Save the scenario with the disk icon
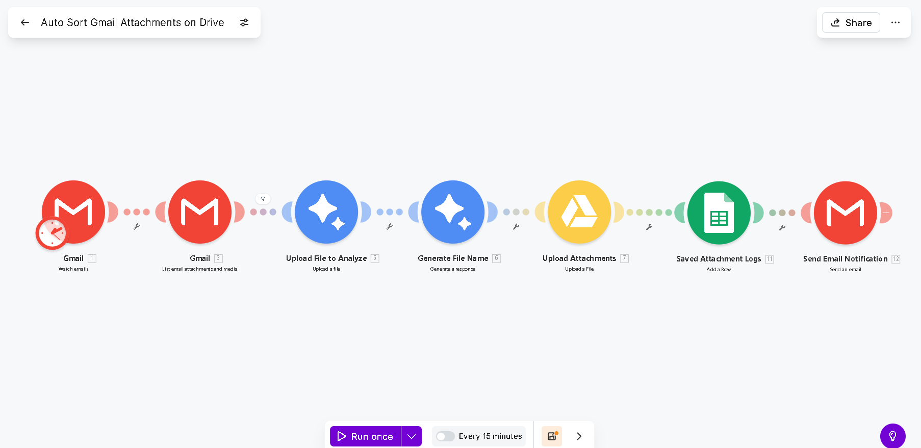The image size is (921, 448). pos(552,436)
